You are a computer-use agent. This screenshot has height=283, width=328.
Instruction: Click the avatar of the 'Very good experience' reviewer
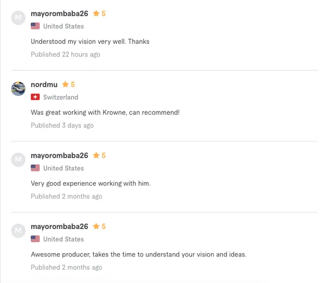18,160
